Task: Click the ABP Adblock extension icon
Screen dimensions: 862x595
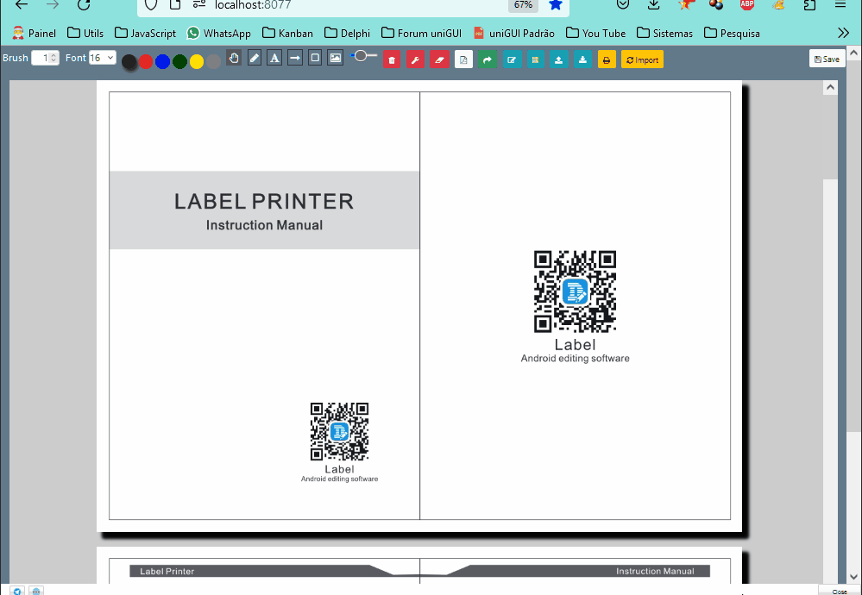Action: [x=747, y=5]
